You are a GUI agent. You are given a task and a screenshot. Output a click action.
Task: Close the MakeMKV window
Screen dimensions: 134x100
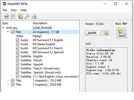tap(127, 4)
